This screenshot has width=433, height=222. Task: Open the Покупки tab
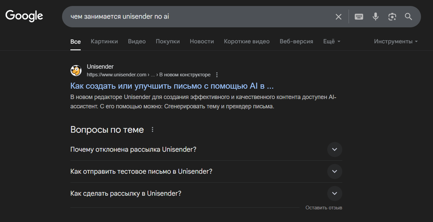point(168,42)
